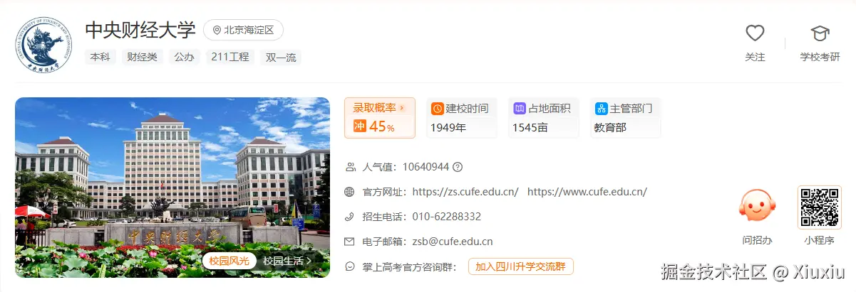Click the purple 占地面积 map icon

[520, 109]
